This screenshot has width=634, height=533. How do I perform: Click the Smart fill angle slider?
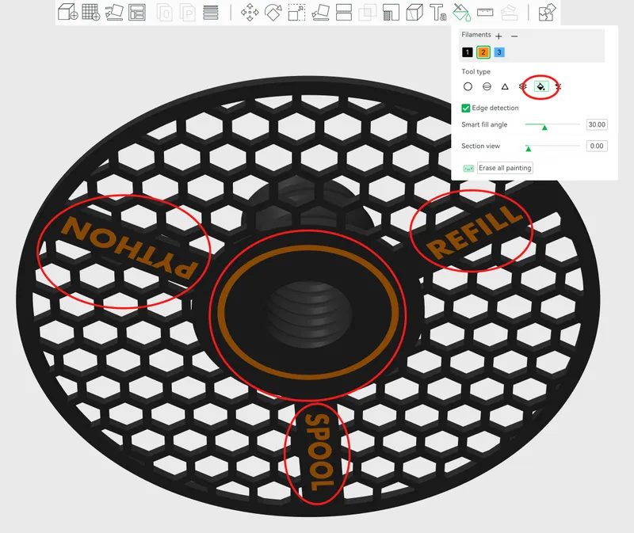tap(552, 125)
